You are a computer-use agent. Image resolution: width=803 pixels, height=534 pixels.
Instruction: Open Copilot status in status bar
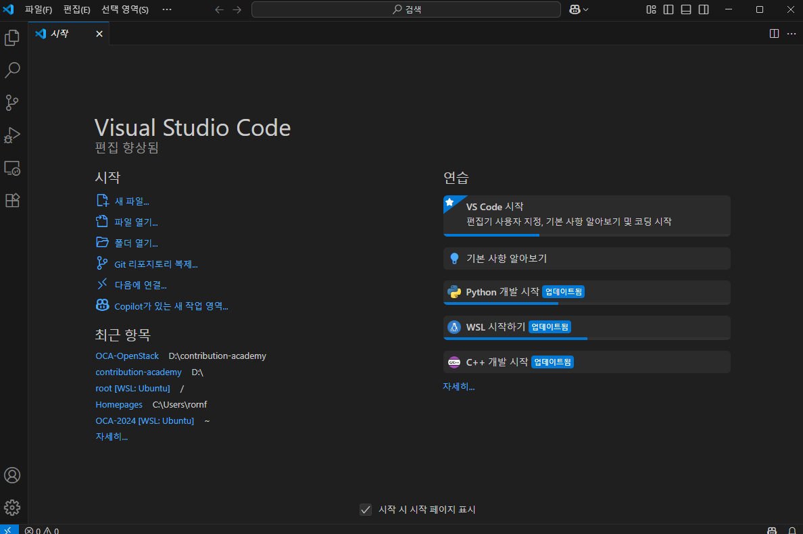click(772, 531)
